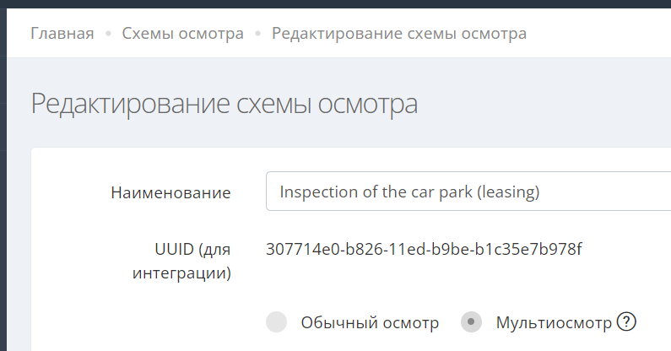
Task: Click the Мультиосмотр label text
Action: (554, 322)
